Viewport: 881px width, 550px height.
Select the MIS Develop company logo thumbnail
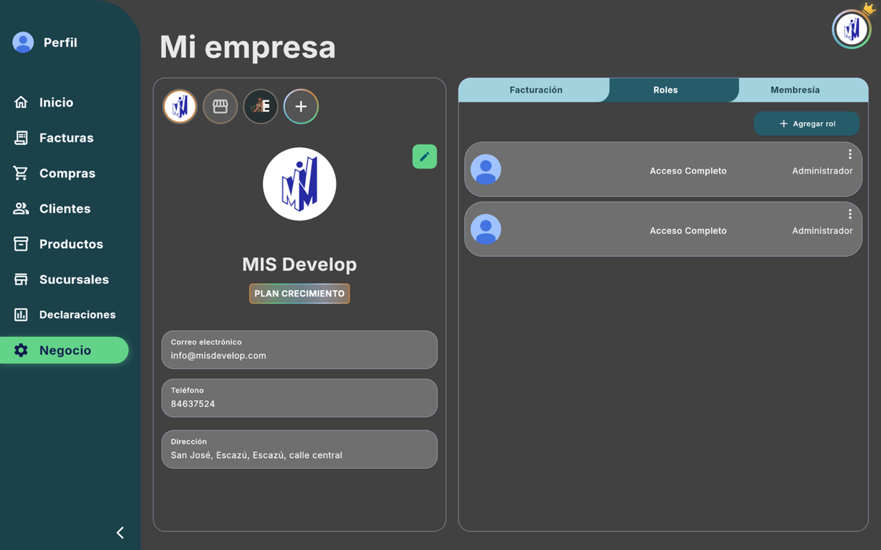coord(180,107)
